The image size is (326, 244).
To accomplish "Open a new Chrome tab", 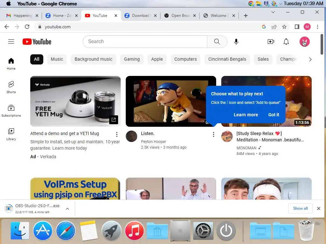I will pyautogui.click(x=245, y=16).
